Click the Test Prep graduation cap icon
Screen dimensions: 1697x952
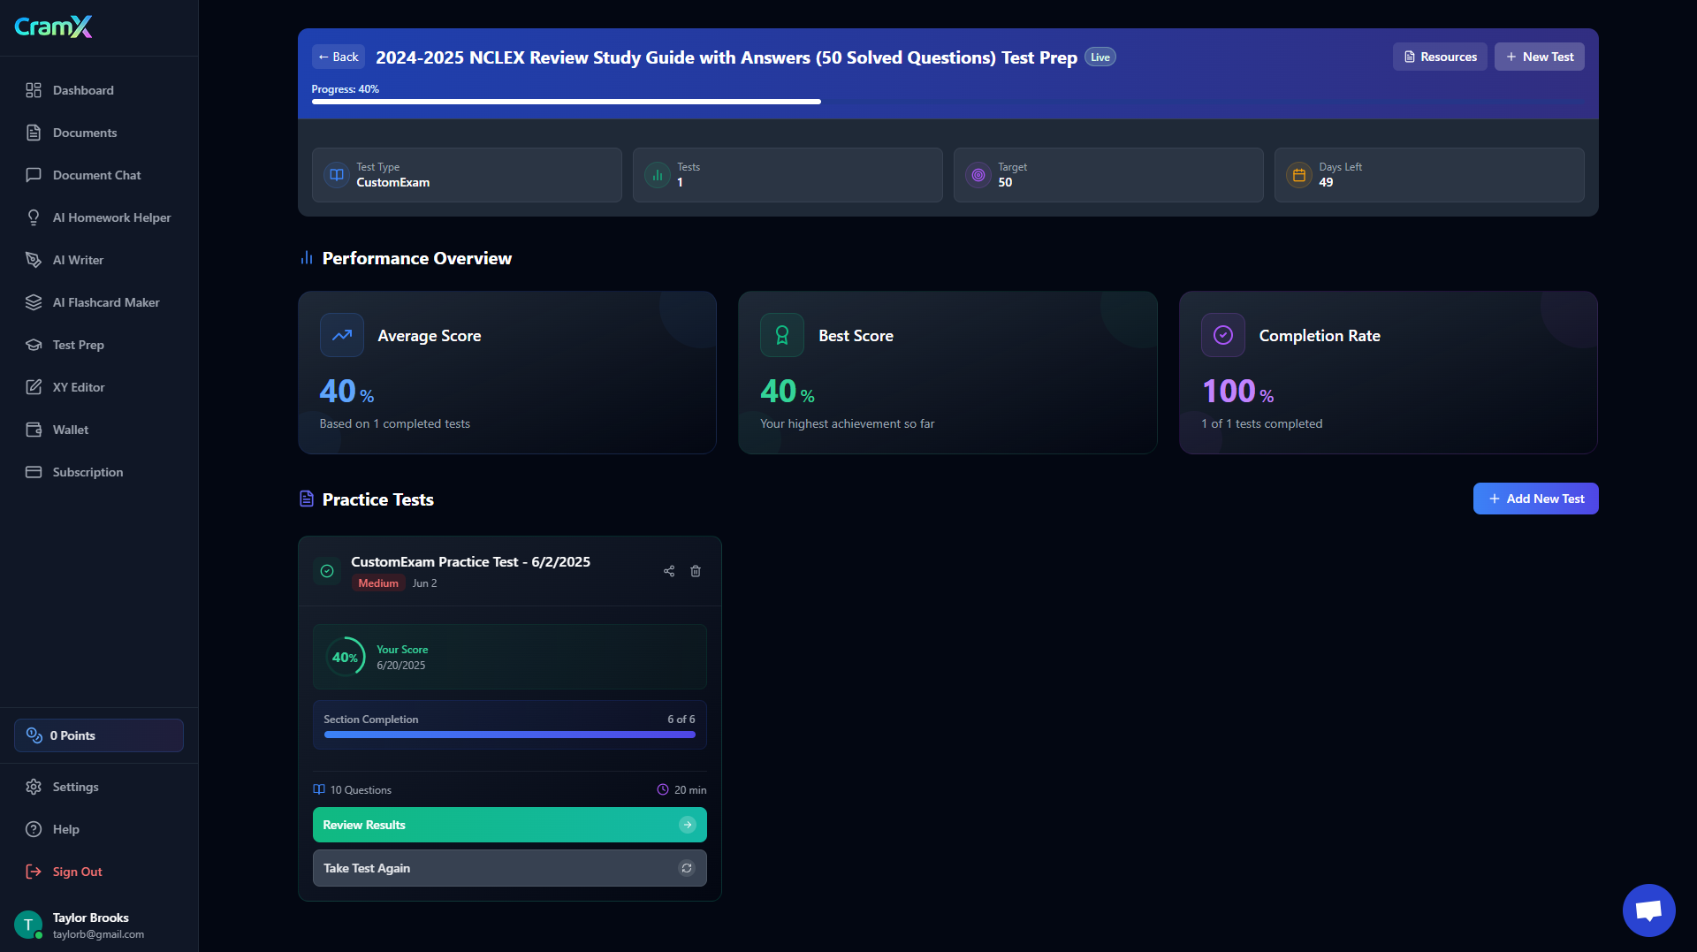[x=34, y=345]
